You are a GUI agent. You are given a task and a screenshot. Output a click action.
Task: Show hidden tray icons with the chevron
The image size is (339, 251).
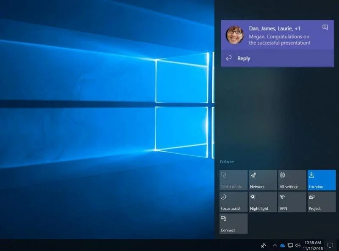(x=275, y=245)
